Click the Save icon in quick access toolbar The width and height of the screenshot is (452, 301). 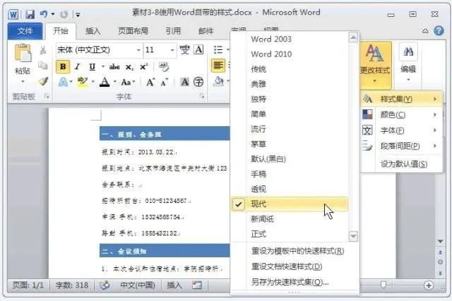point(30,14)
